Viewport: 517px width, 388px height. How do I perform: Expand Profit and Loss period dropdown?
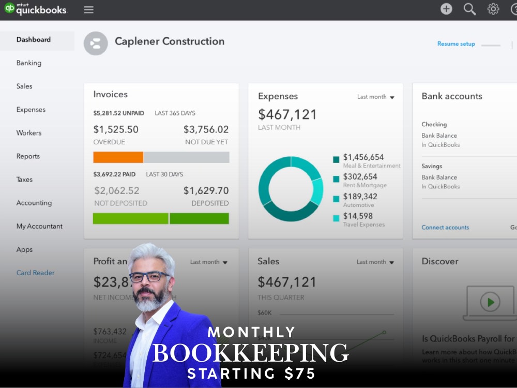(209, 262)
